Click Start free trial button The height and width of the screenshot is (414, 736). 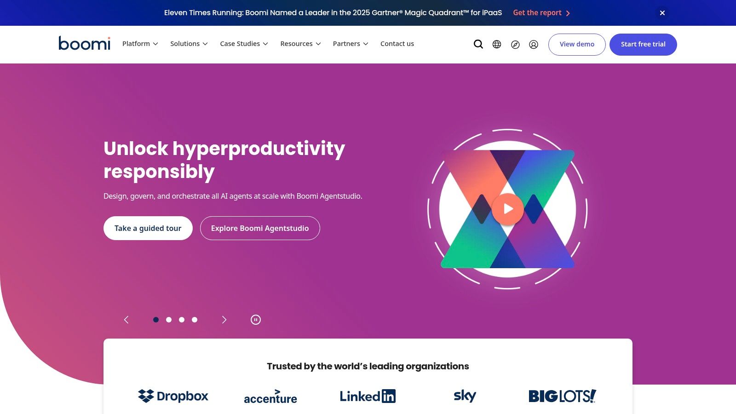click(x=643, y=44)
